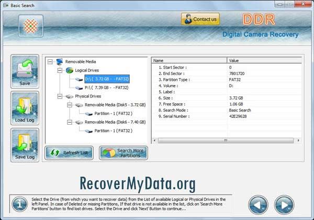Select drive D:\ 3.72 GB FAT32

click(107, 79)
